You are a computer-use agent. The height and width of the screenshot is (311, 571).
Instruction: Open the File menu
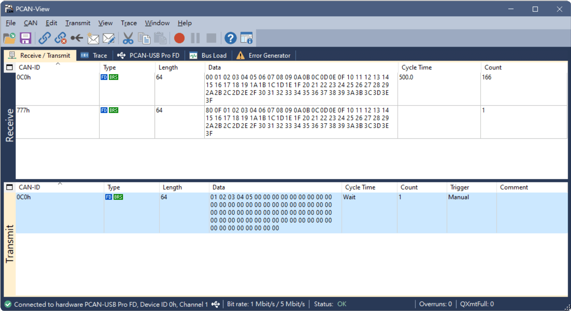coord(11,23)
